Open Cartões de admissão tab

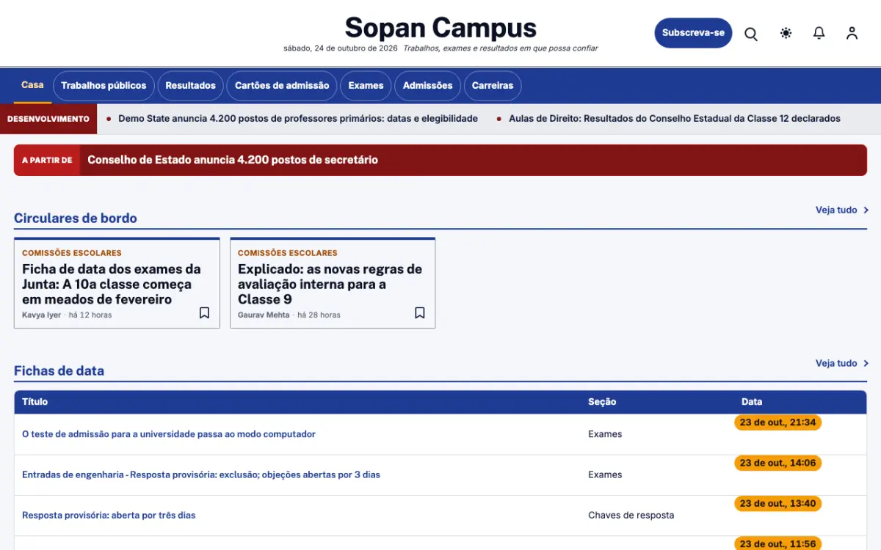[x=282, y=86]
